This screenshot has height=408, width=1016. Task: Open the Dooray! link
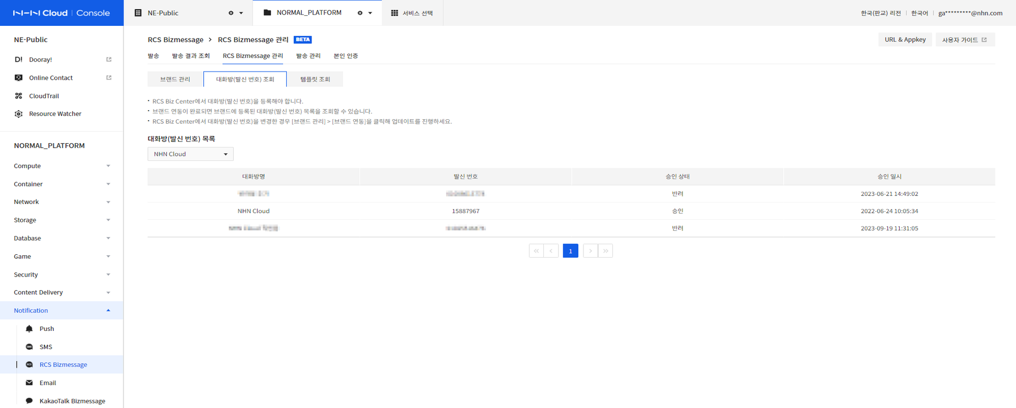pyautogui.click(x=41, y=59)
